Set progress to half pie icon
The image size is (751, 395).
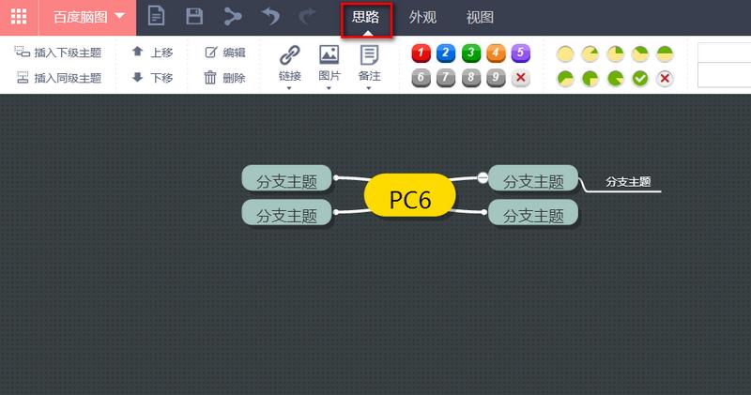pos(665,54)
